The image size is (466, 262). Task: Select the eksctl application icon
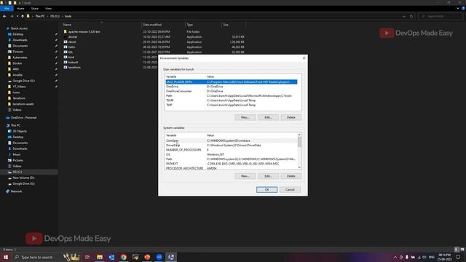click(66, 42)
